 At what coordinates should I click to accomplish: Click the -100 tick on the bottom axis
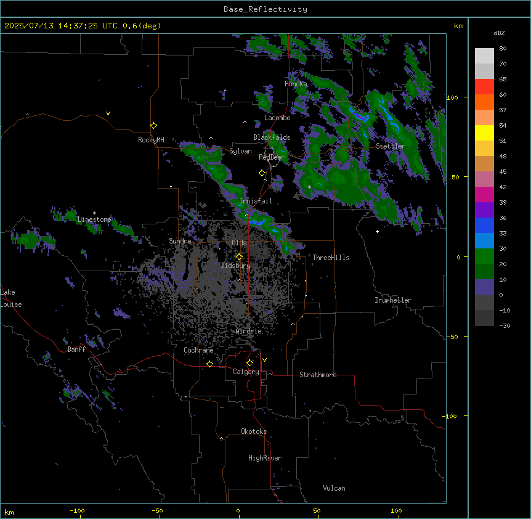[x=77, y=511]
